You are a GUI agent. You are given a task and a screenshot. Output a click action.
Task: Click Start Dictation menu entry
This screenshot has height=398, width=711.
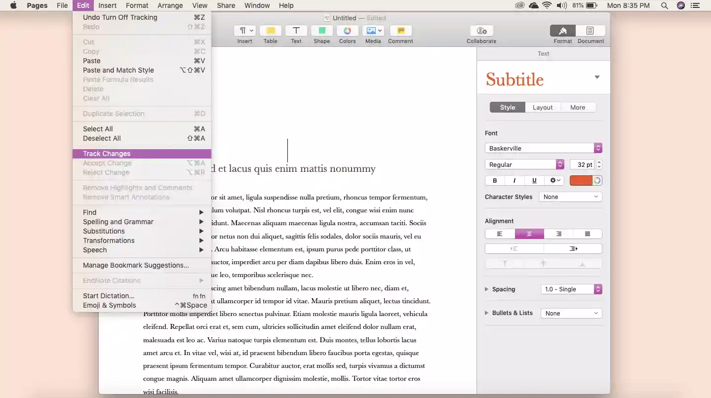[x=142, y=296]
